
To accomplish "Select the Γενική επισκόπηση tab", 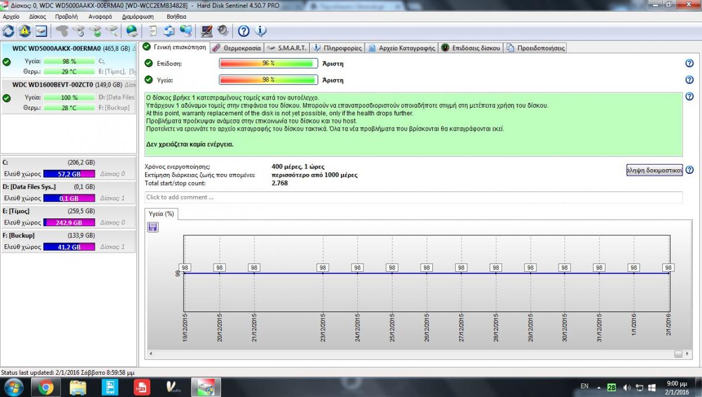I will tap(174, 47).
